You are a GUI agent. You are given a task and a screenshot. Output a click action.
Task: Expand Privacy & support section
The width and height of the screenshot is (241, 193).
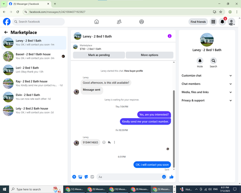coord(207,100)
